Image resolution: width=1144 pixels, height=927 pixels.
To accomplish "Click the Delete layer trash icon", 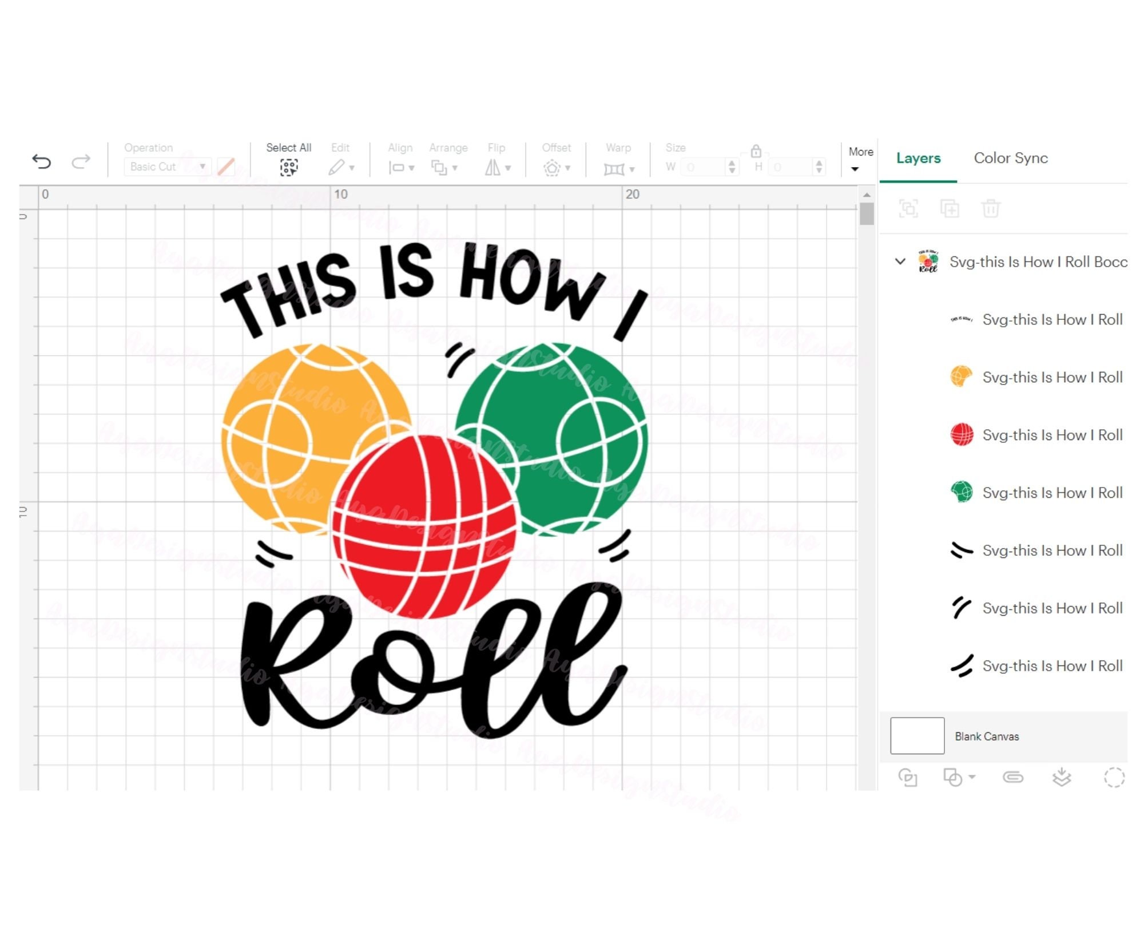I will tap(991, 209).
